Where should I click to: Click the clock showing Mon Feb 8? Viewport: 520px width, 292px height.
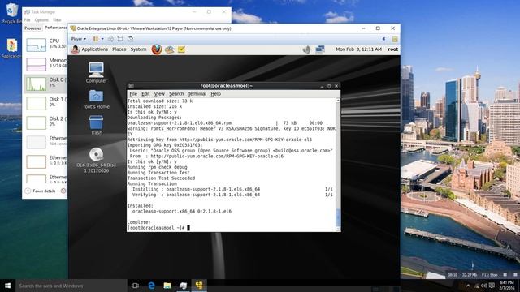pyautogui.click(x=358, y=49)
